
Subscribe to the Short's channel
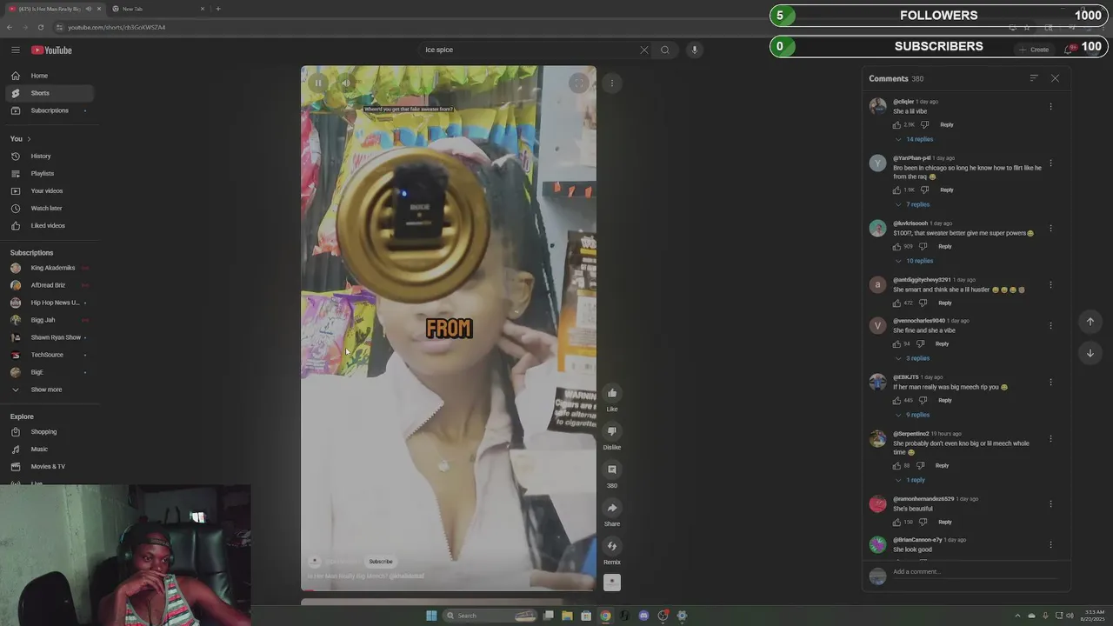[381, 562]
